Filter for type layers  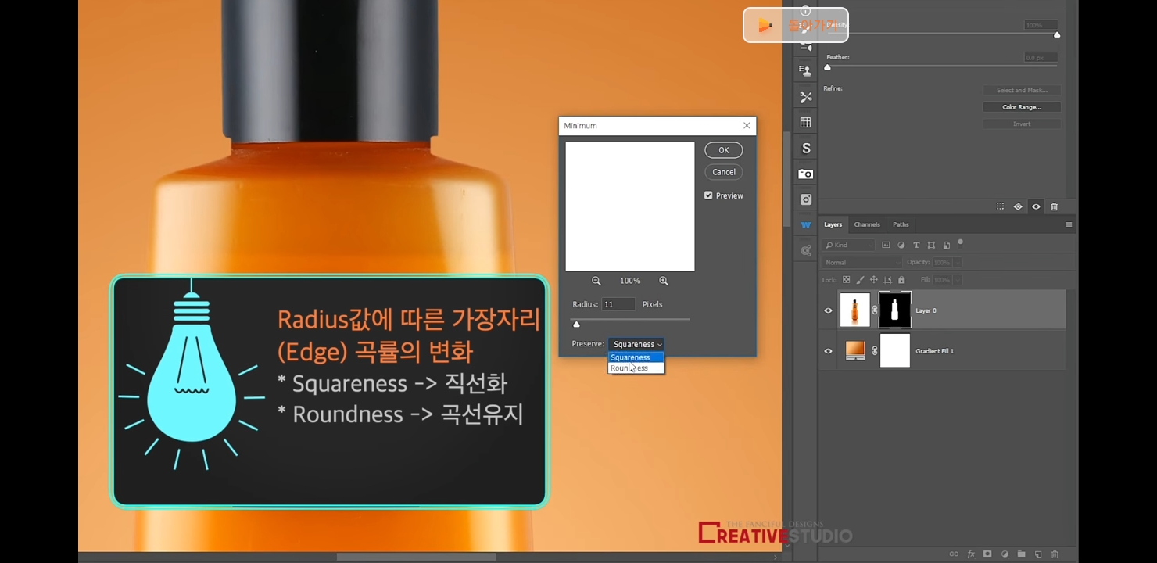pyautogui.click(x=916, y=245)
